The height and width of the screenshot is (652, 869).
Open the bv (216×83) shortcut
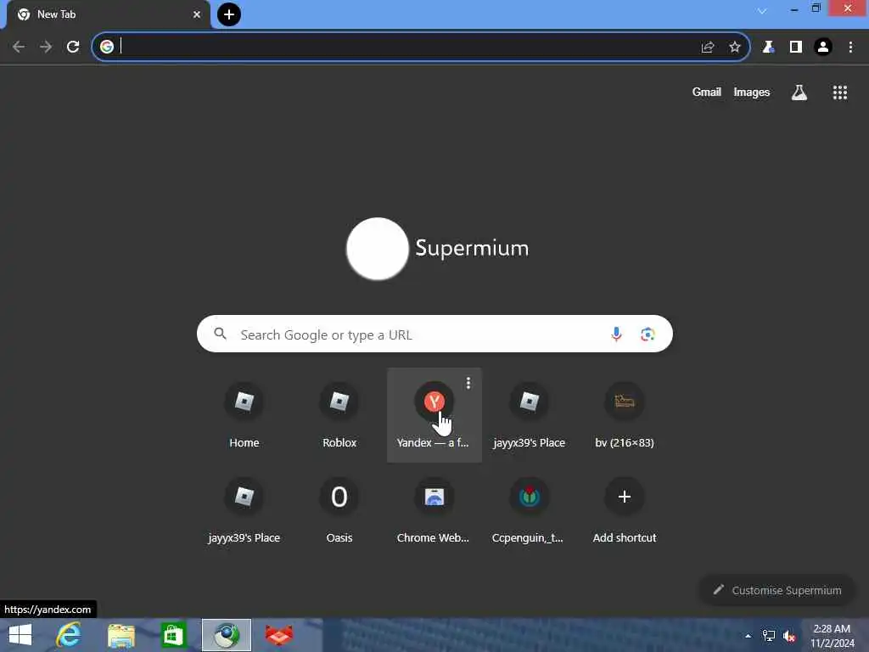624,415
